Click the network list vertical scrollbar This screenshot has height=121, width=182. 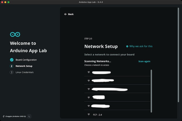(151, 91)
